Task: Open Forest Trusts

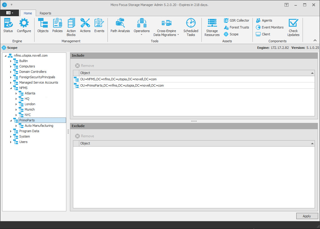Action: tap(236, 27)
